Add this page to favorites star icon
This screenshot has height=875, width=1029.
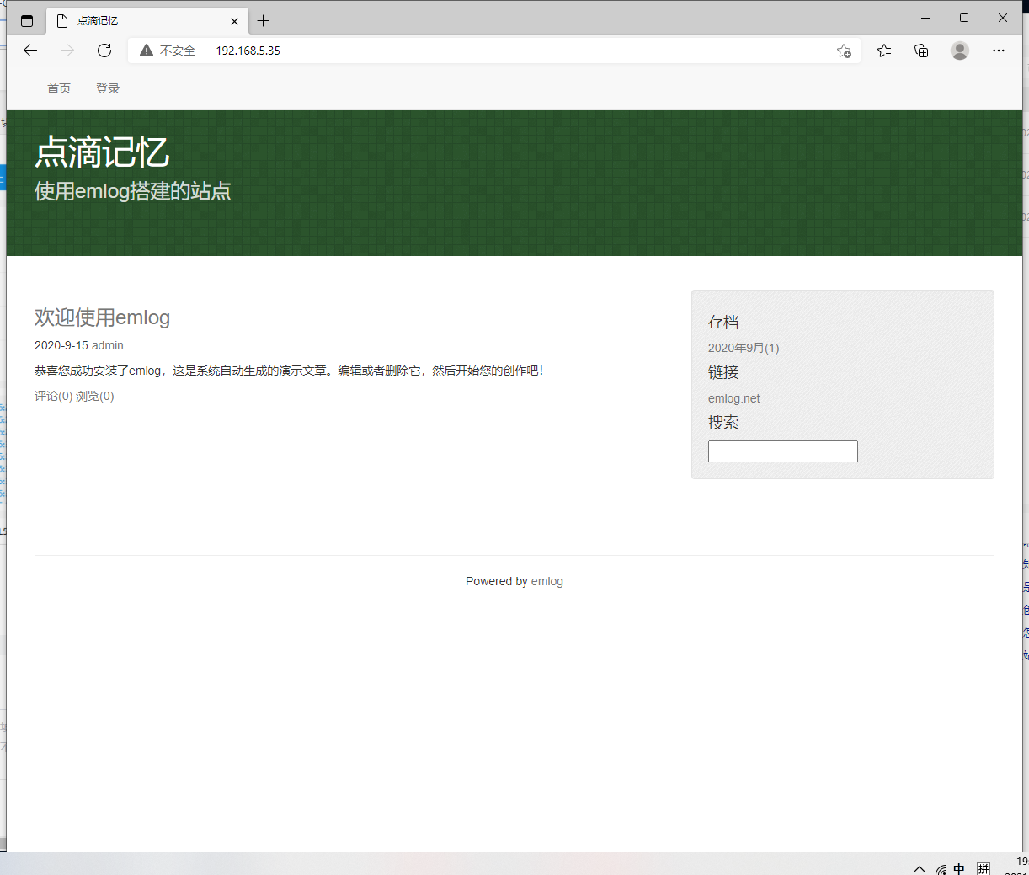844,51
